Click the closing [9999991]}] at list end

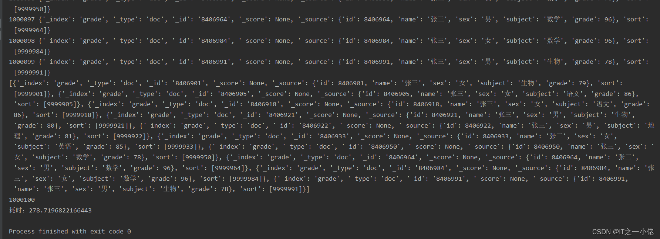coord(289,189)
